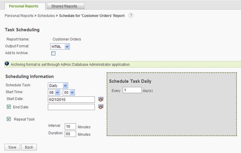Viewport: 241px width, 153px height.
Task: Click the Save button
Action: tap(12, 147)
